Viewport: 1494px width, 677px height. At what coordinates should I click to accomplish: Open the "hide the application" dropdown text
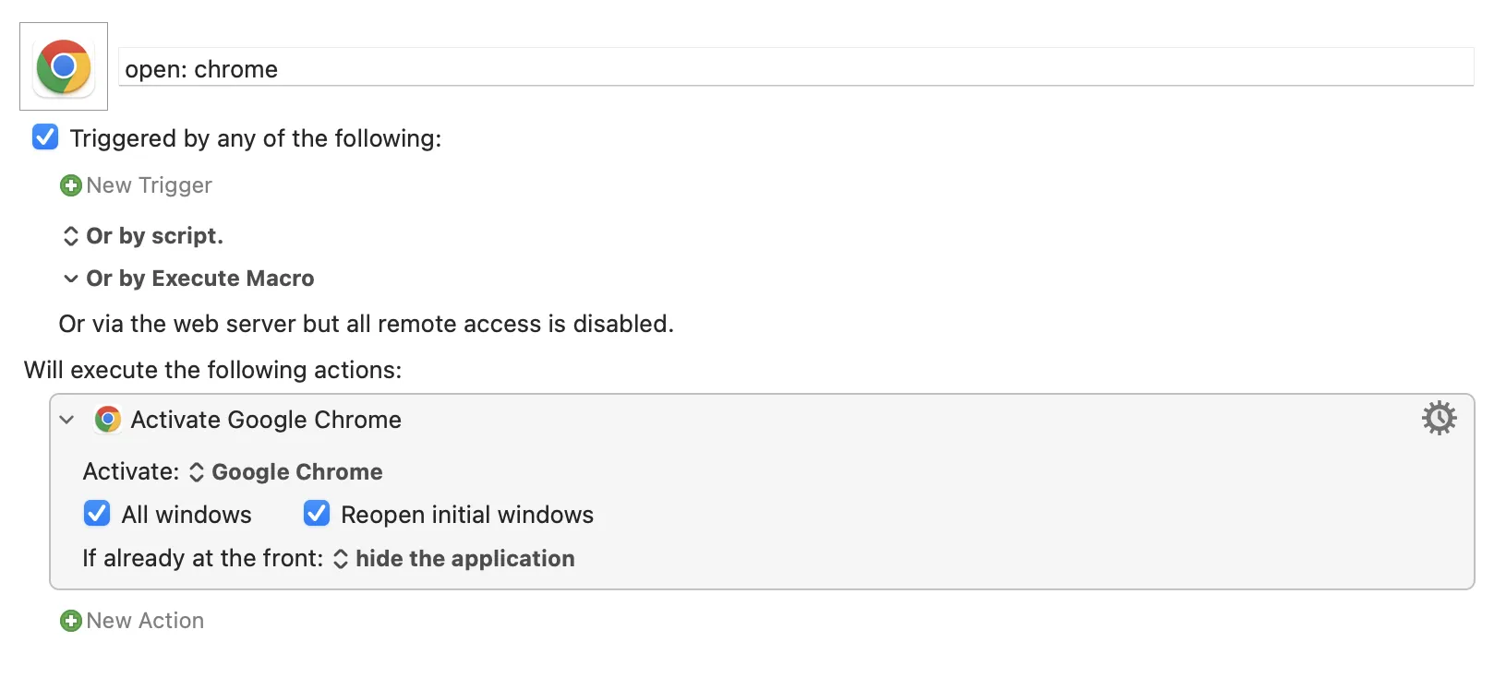(464, 559)
